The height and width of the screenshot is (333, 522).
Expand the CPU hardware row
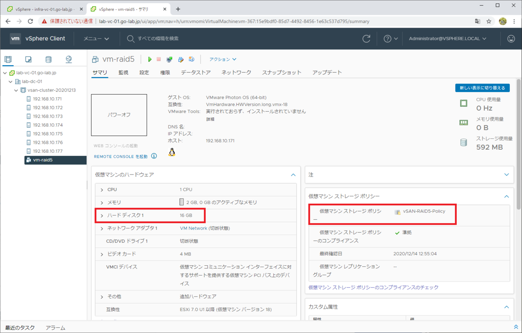[102, 190]
